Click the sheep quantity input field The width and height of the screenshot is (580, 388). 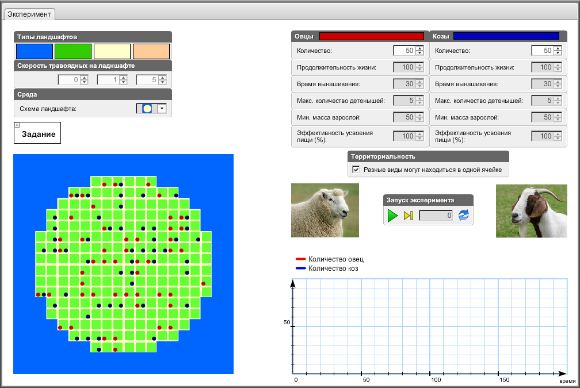click(403, 51)
